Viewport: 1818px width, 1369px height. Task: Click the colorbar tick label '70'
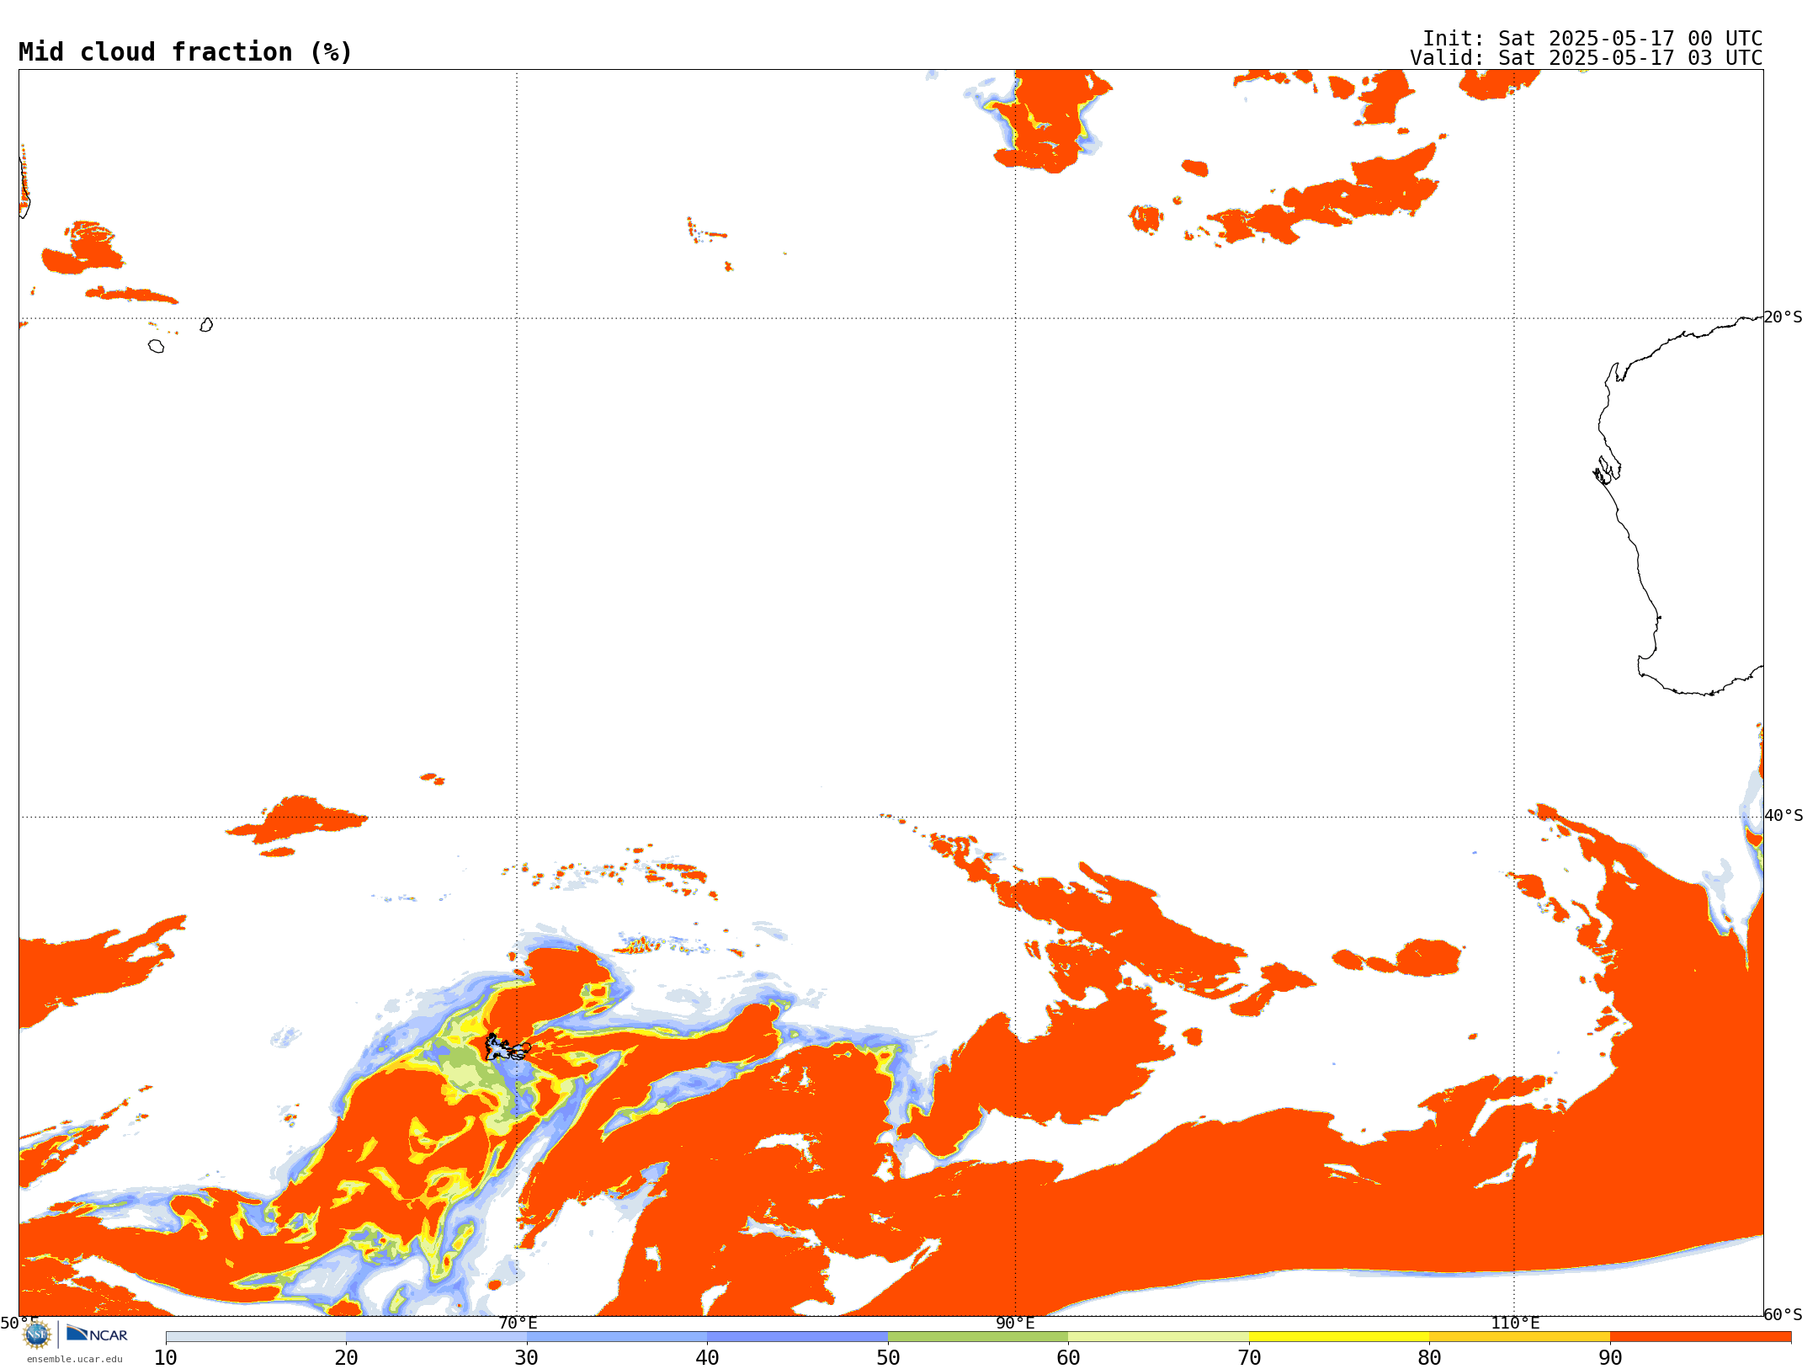(x=1249, y=1358)
